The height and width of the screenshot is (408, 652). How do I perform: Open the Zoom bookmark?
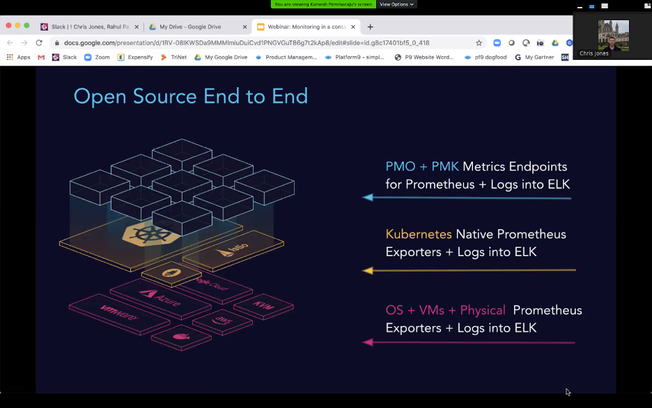98,57
